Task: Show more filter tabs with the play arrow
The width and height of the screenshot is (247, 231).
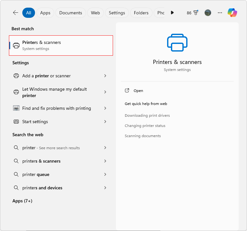Action: 172,13
